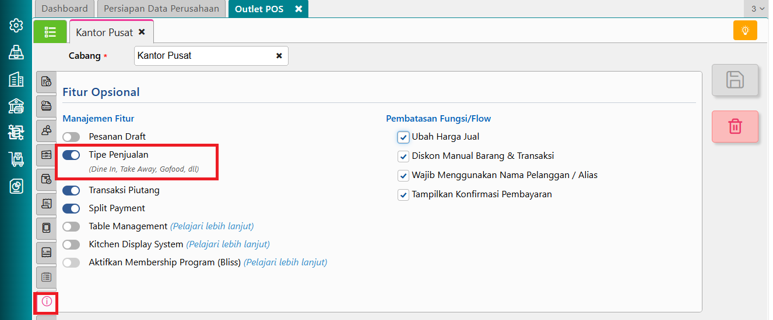
Task: Click the company building sidebar icon
Action: (x=16, y=79)
